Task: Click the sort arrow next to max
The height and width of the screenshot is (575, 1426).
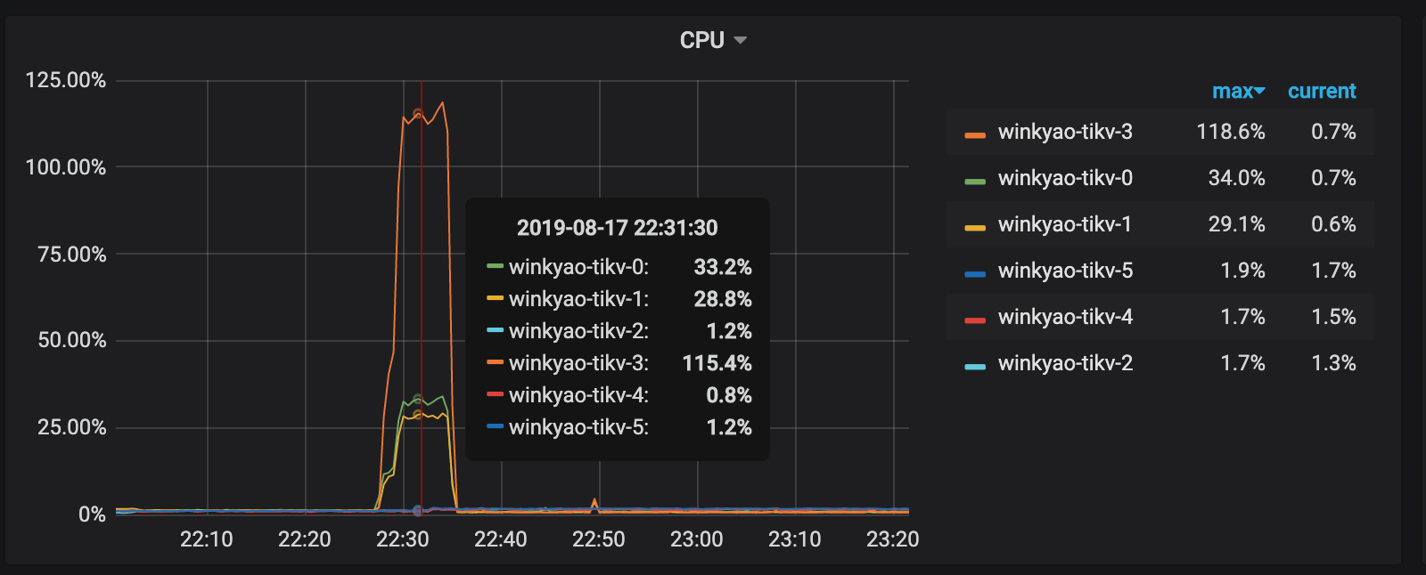Action: click(x=1259, y=91)
